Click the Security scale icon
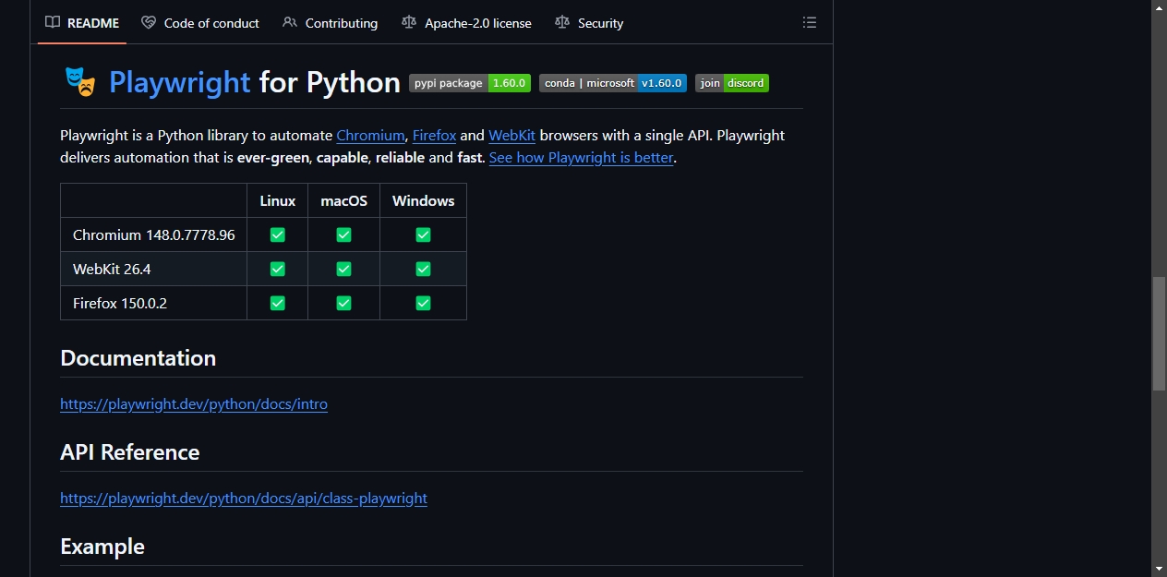 (x=562, y=23)
